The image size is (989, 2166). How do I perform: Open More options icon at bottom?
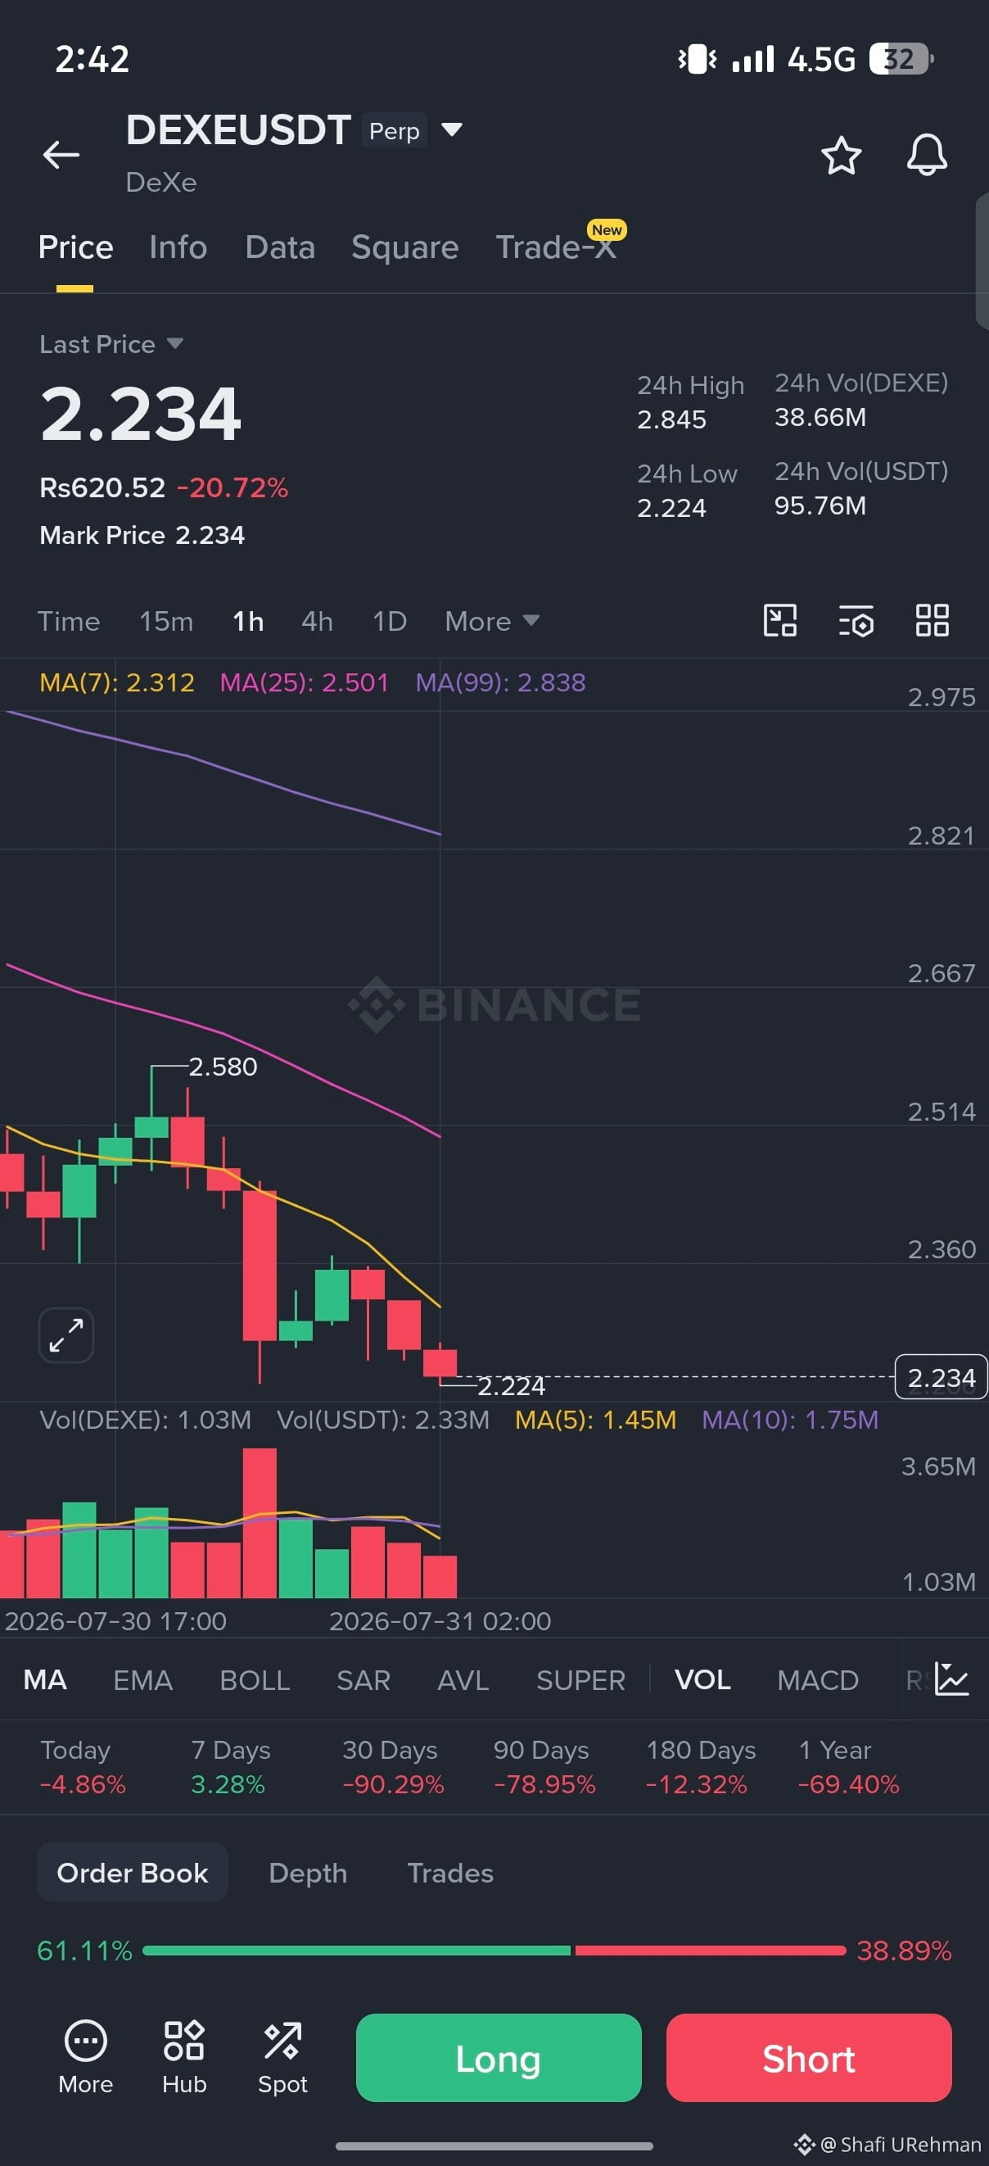(x=86, y=2057)
